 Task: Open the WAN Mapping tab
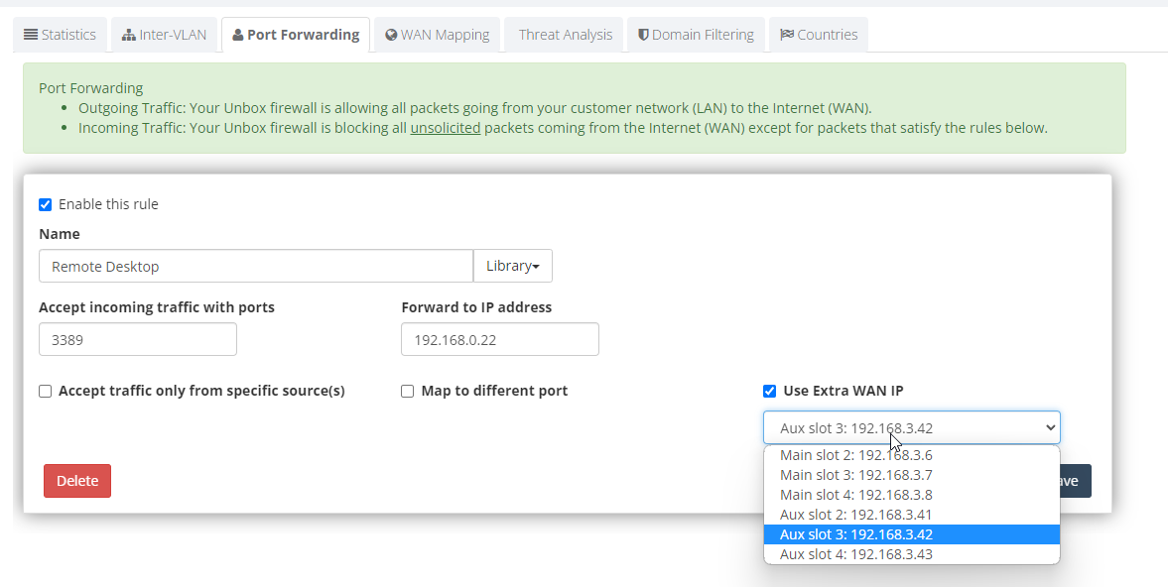pyautogui.click(x=438, y=35)
